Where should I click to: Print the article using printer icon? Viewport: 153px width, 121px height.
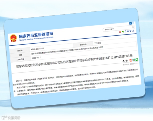tap(127, 61)
